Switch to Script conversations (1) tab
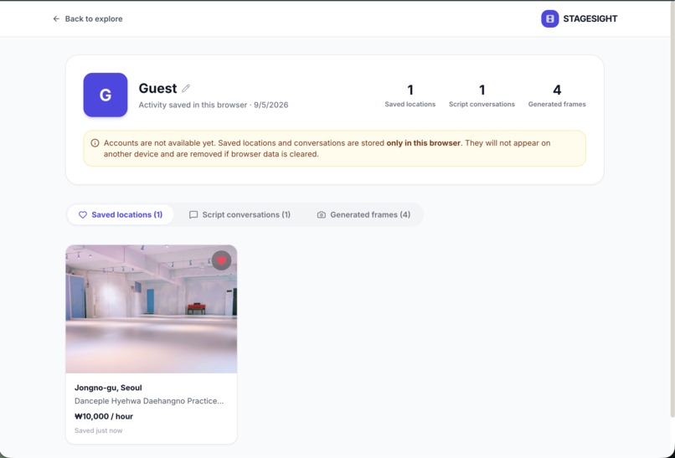 [x=240, y=215]
